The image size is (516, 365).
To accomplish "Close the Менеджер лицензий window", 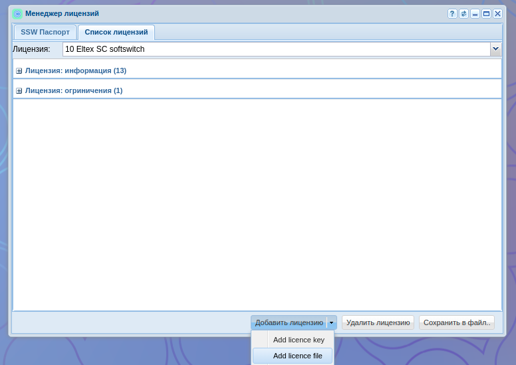I will tap(497, 13).
